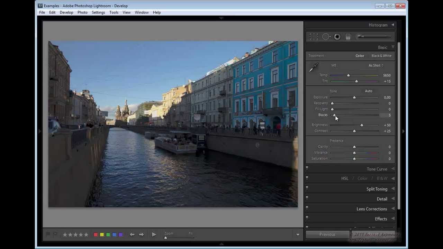Switch to HSL tab
The image size is (443, 249).
(345, 178)
